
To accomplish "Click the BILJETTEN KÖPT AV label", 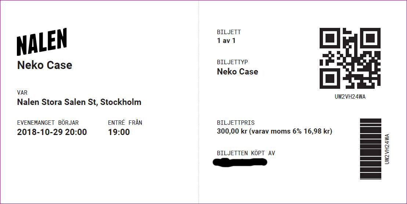I will coord(246,153).
